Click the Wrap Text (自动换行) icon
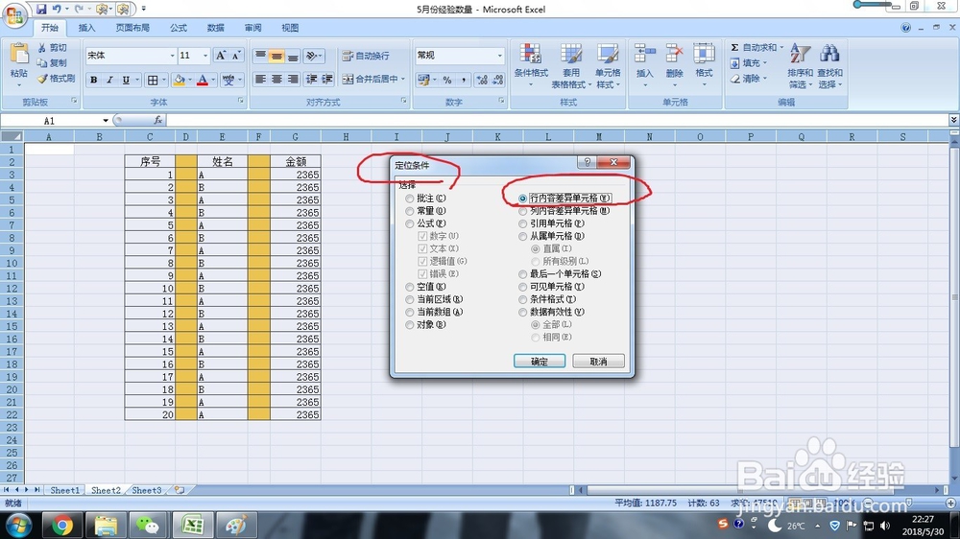The width and height of the screenshot is (960, 539). coord(348,56)
